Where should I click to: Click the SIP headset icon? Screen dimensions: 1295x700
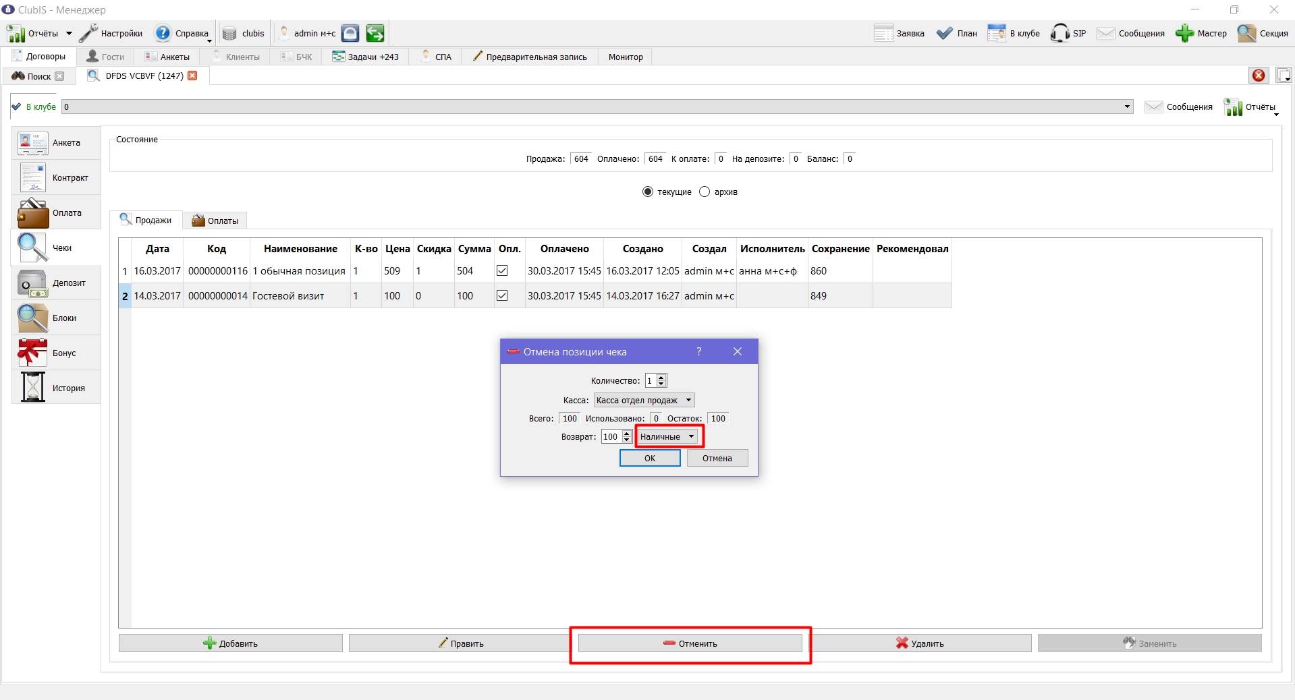click(1059, 33)
